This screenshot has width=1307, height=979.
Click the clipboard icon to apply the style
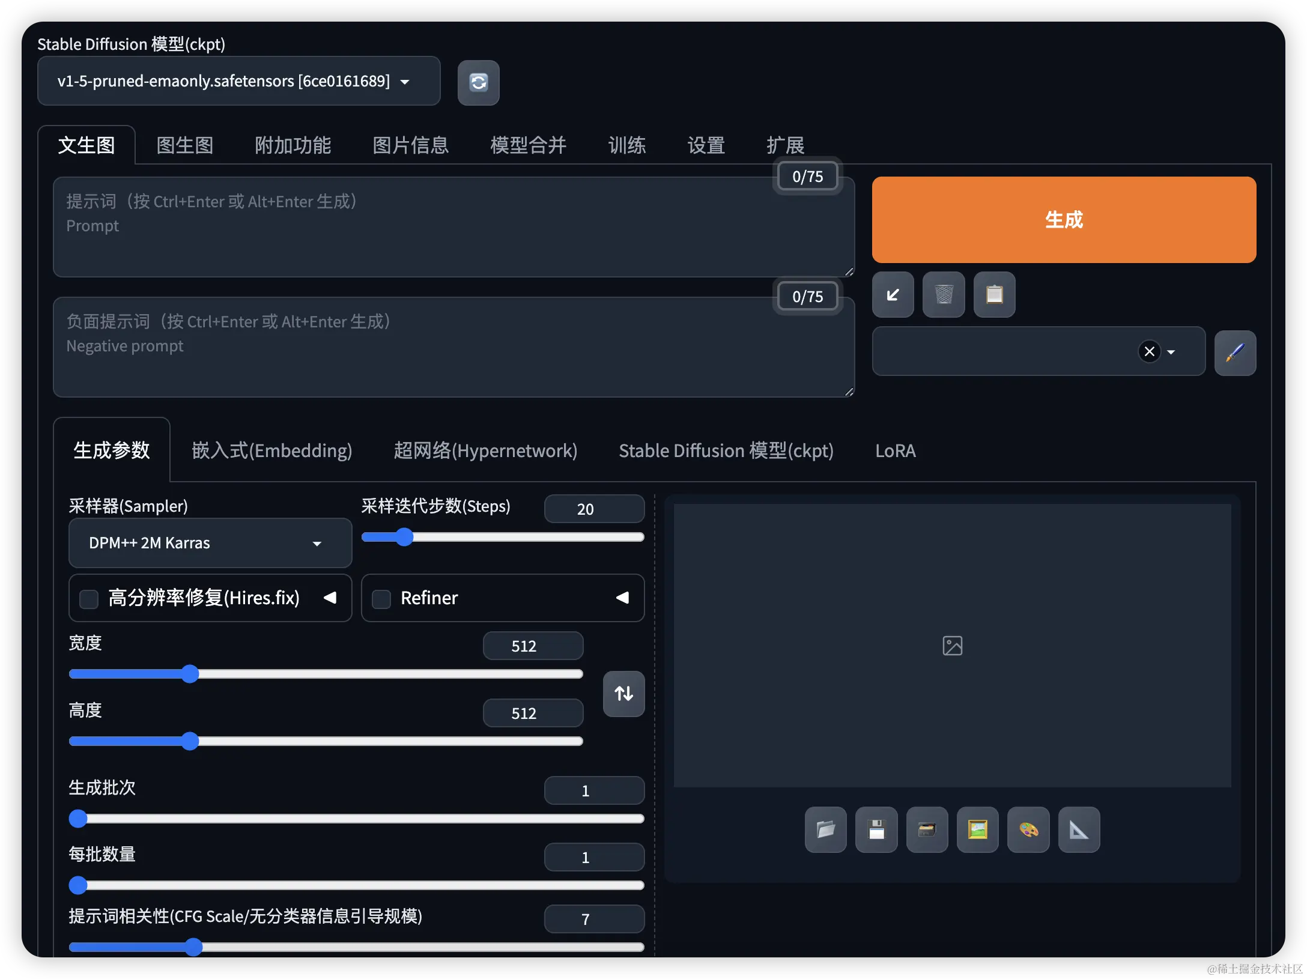(x=994, y=294)
